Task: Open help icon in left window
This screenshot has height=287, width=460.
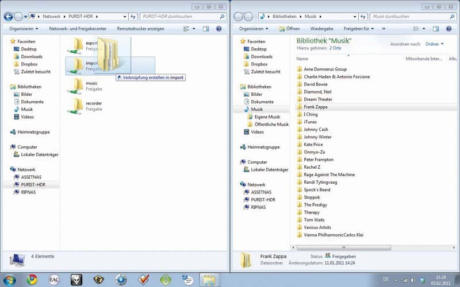Action: 219,29
